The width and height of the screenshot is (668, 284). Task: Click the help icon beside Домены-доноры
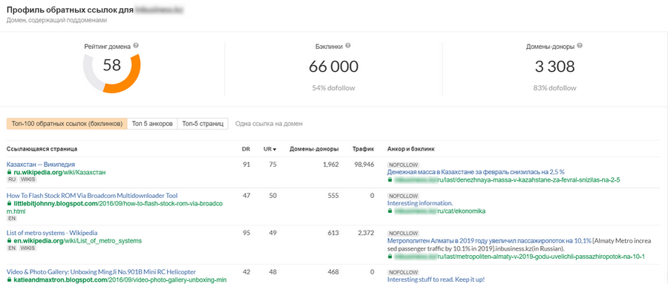pyautogui.click(x=580, y=46)
